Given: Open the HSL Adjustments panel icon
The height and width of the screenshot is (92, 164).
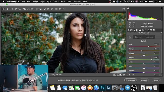Looking at the screenshot, I should [137, 30].
